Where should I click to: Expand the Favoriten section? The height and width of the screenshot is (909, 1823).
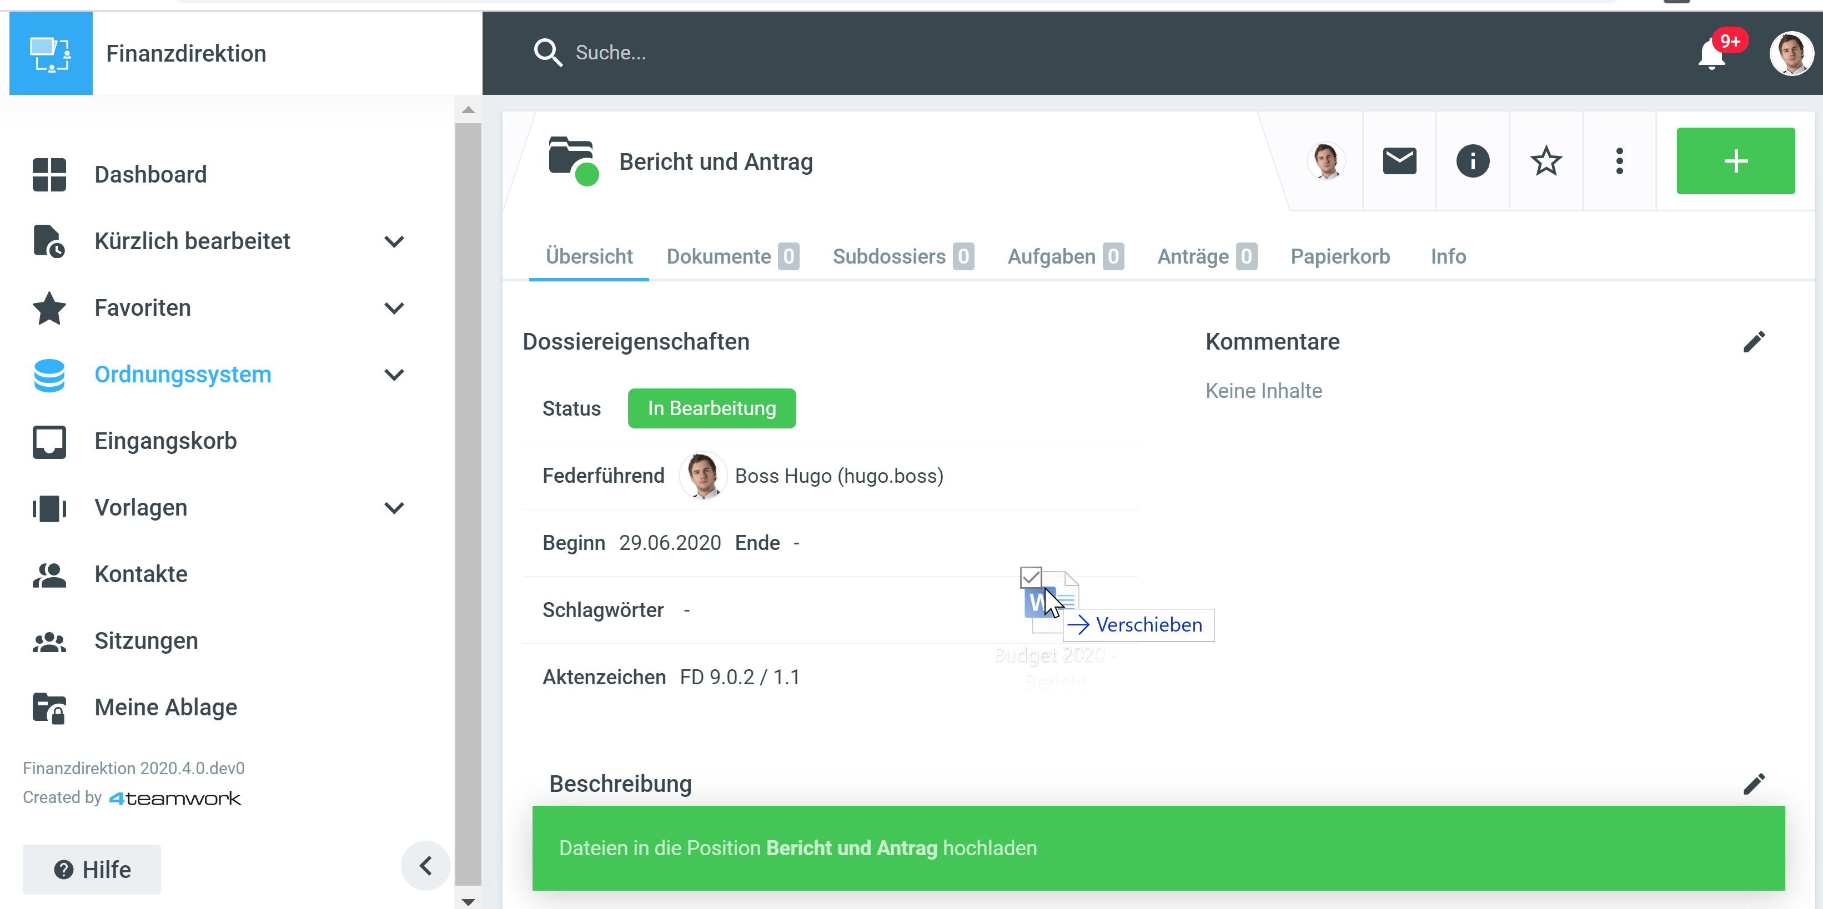pyautogui.click(x=394, y=307)
